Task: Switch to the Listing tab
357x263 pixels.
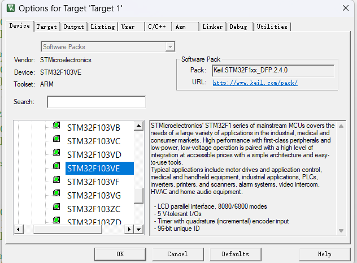Action: pyautogui.click(x=103, y=27)
